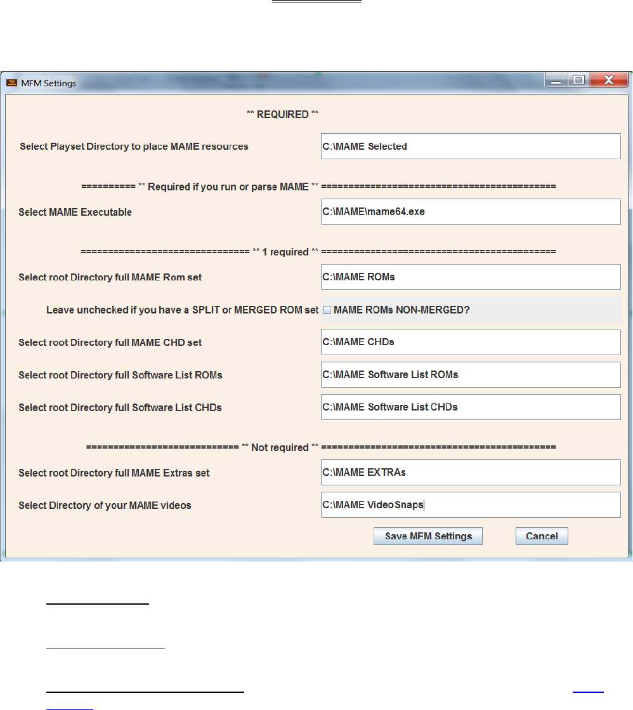Maximize the MFM Settings window

578,80
